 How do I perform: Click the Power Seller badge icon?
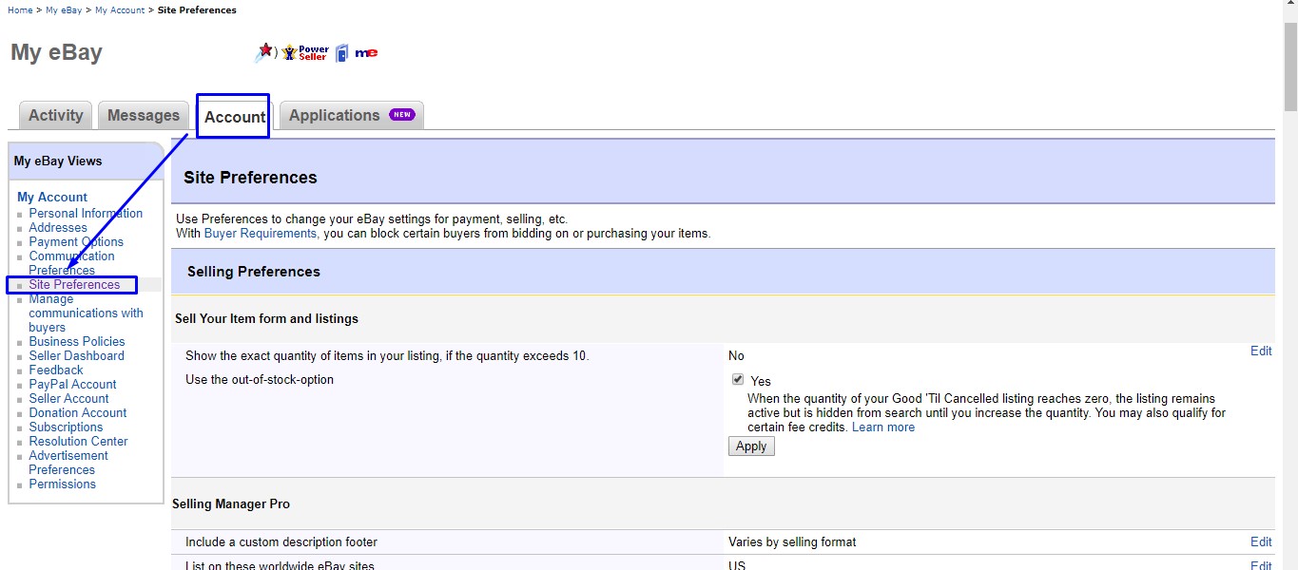(x=305, y=52)
